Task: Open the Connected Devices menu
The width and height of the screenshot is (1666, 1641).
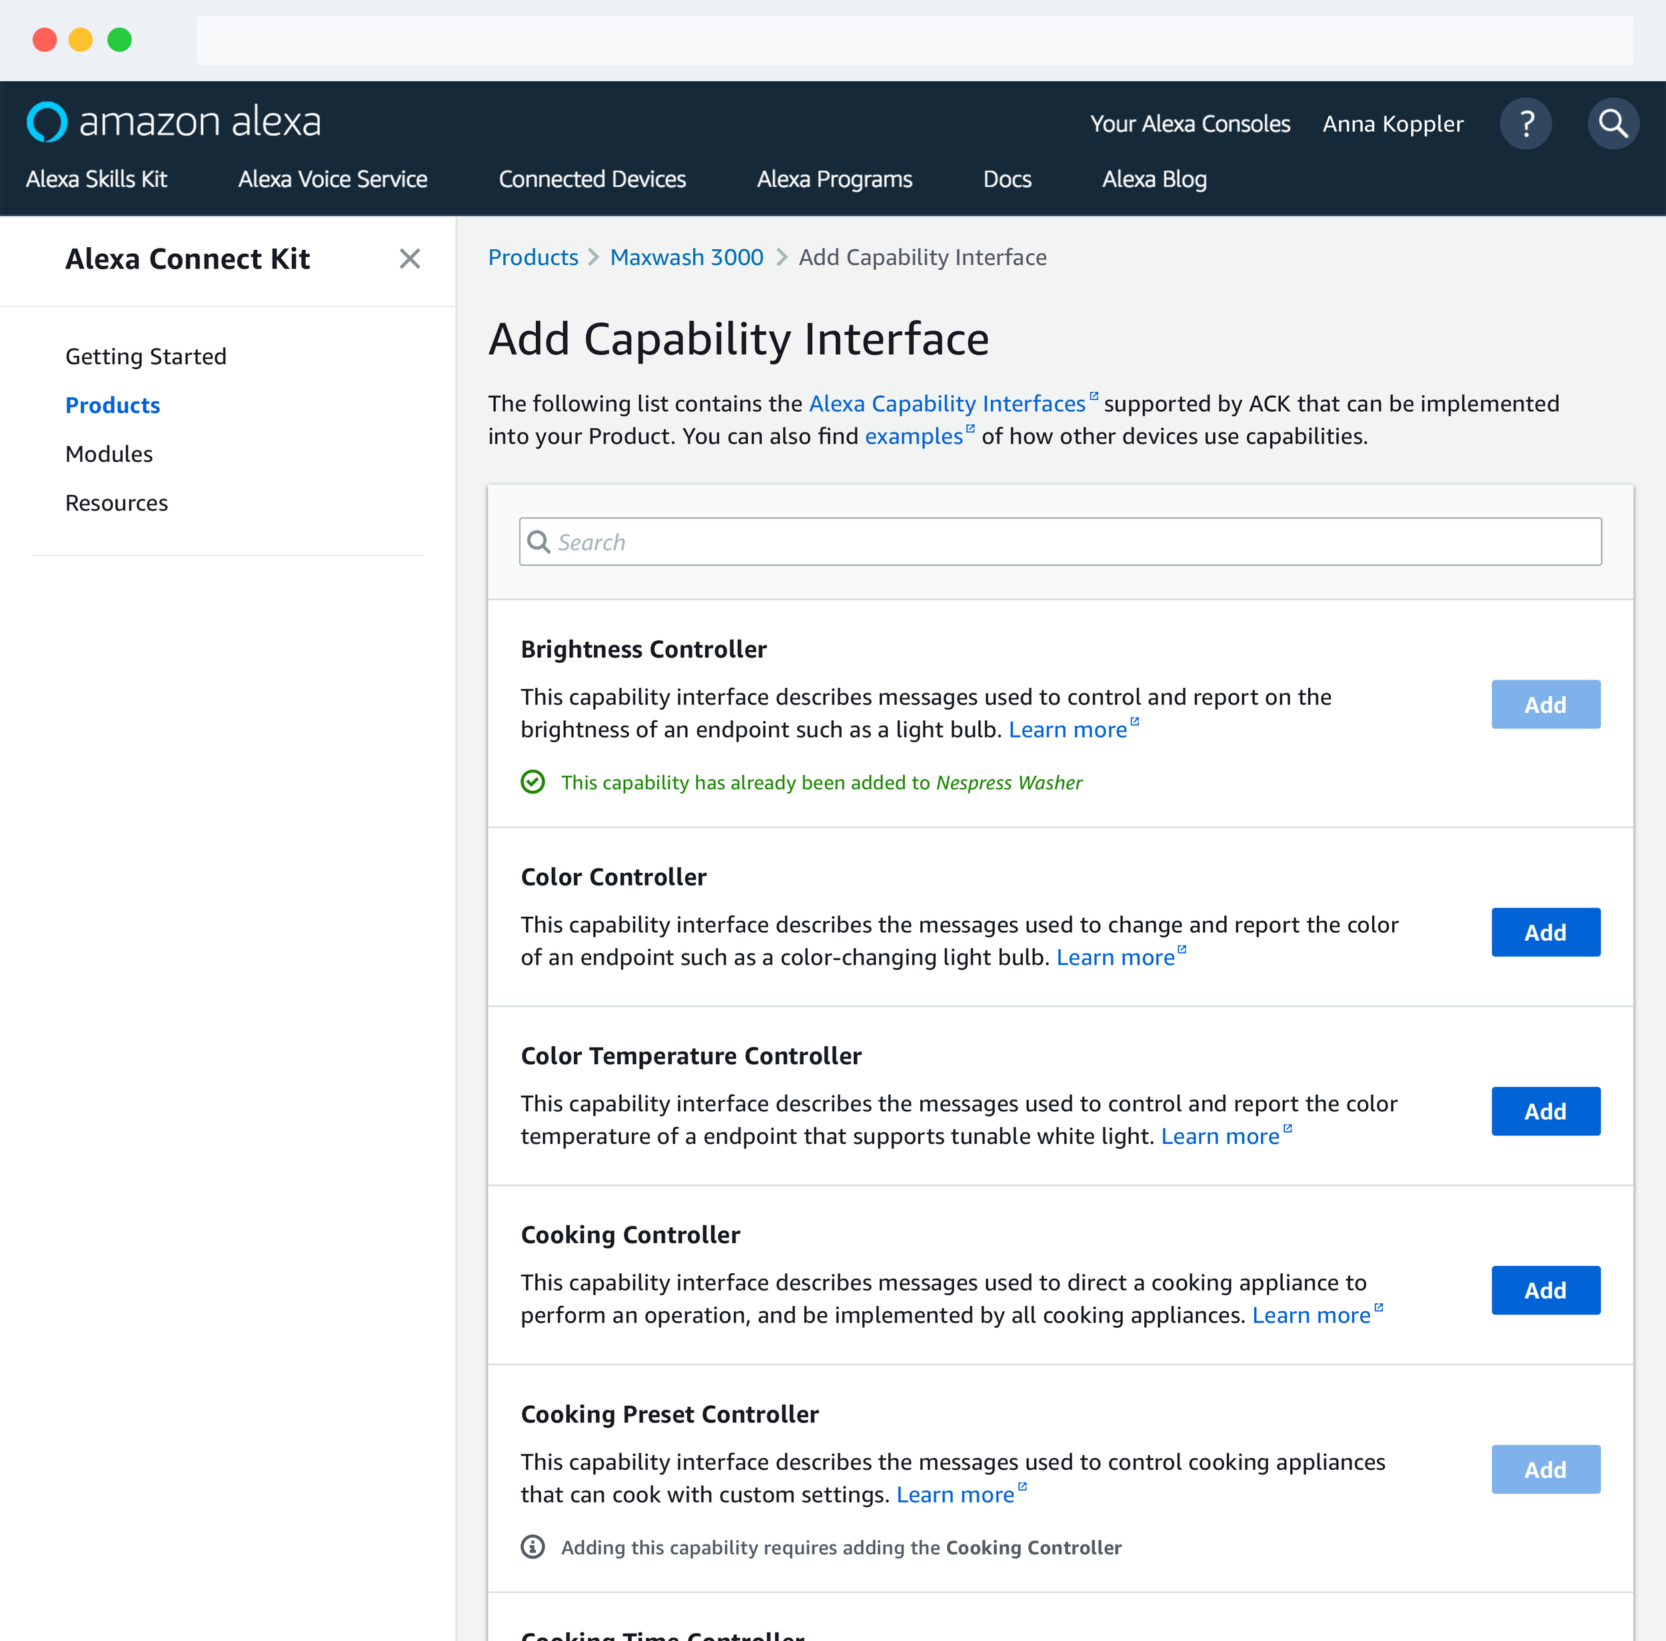Action: click(x=592, y=179)
